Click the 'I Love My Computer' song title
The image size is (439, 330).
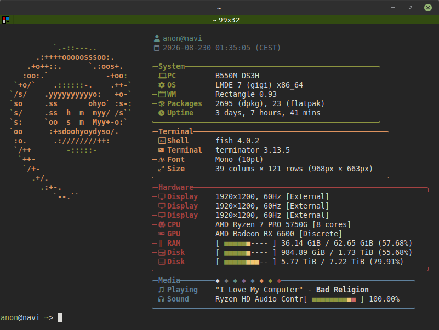coord(259,290)
